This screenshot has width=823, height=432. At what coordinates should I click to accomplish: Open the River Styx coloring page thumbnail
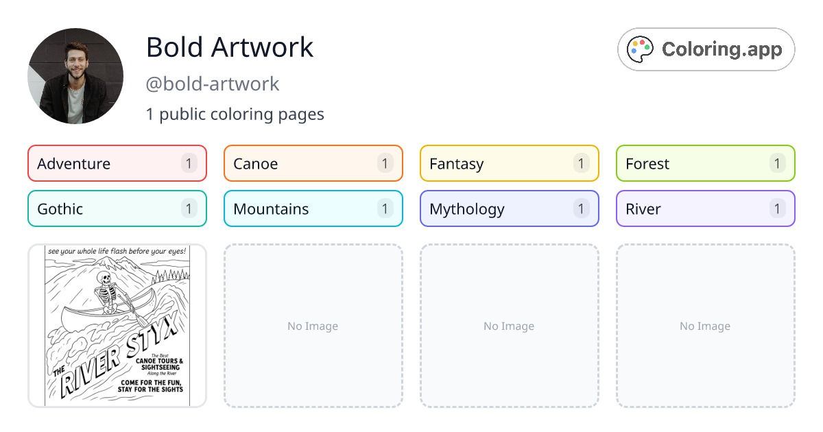tap(117, 326)
